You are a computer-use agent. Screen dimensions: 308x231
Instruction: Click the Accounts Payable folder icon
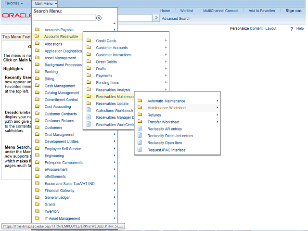pyautogui.click(x=37, y=30)
